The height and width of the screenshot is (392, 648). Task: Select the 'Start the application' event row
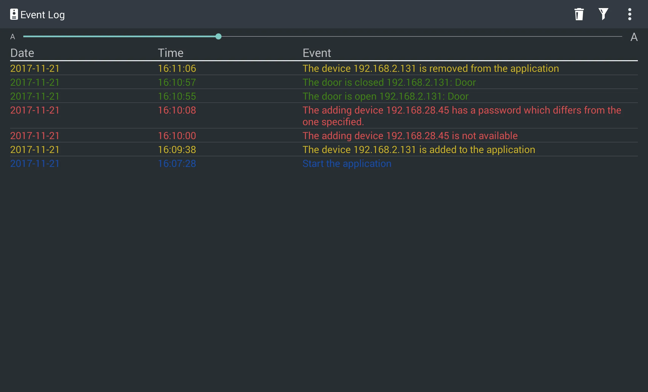(x=324, y=163)
